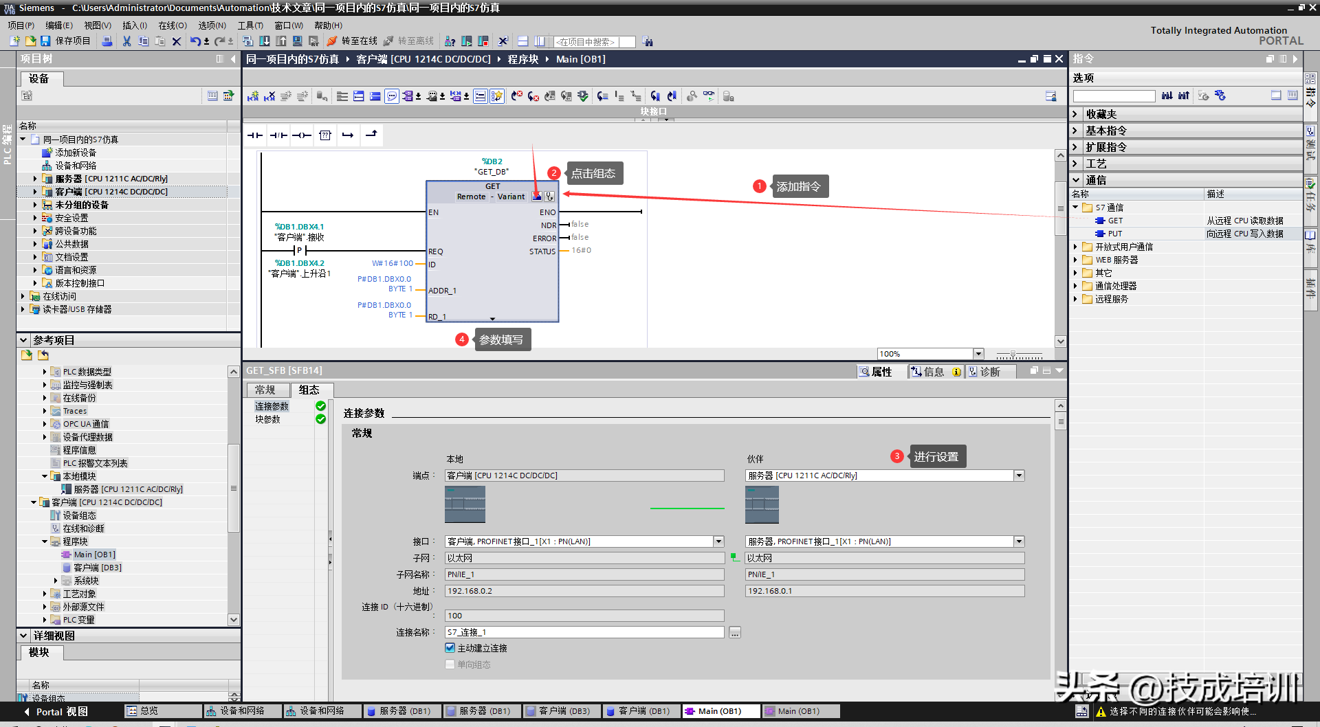The width and height of the screenshot is (1320, 727).
Task: Click the compile icon in main toolbar
Action: pyautogui.click(x=247, y=41)
